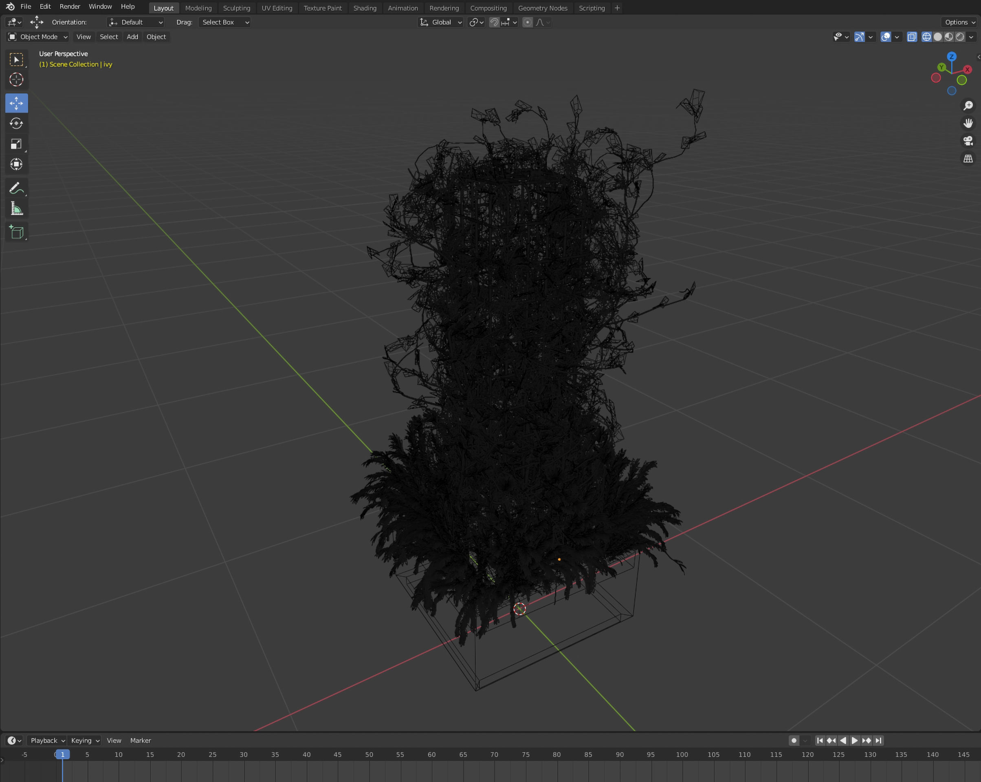
Task: Open the Options panel in the header
Action: [x=958, y=22]
